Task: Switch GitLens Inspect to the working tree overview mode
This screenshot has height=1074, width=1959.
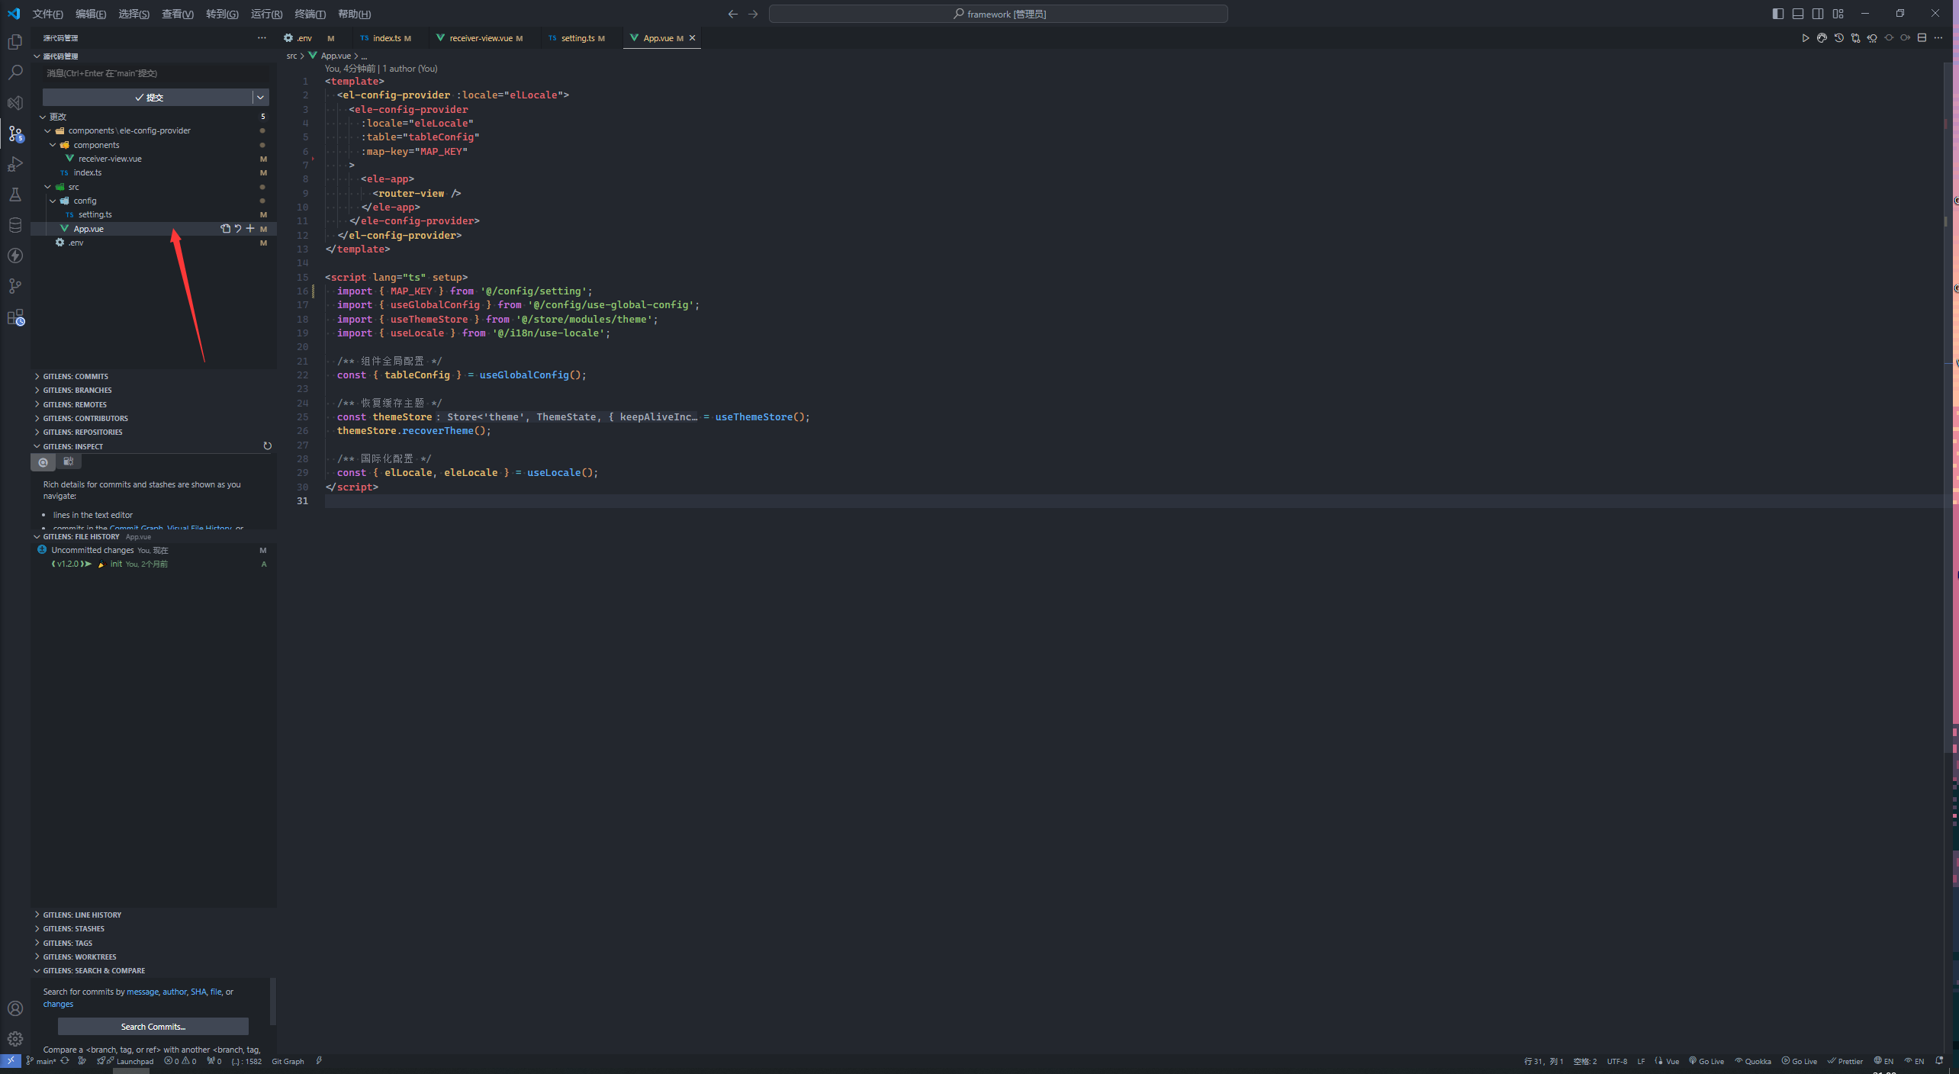Action: pos(68,461)
